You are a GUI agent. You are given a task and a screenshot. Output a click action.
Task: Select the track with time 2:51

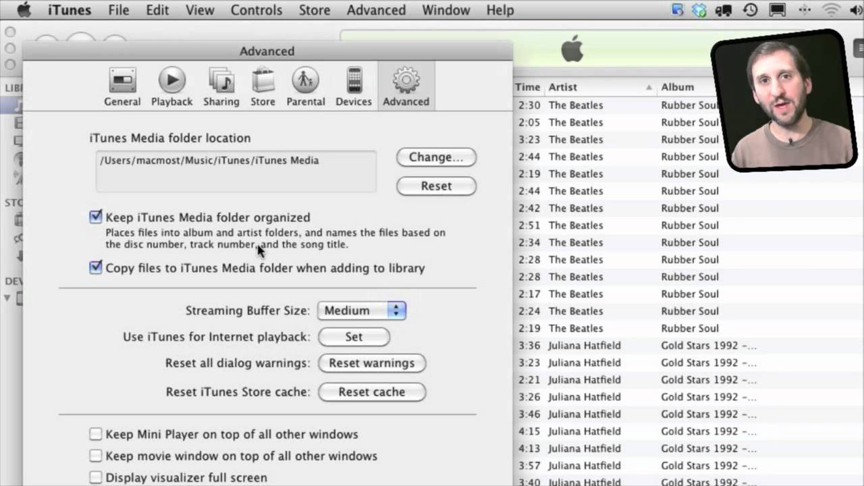pyautogui.click(x=688, y=225)
